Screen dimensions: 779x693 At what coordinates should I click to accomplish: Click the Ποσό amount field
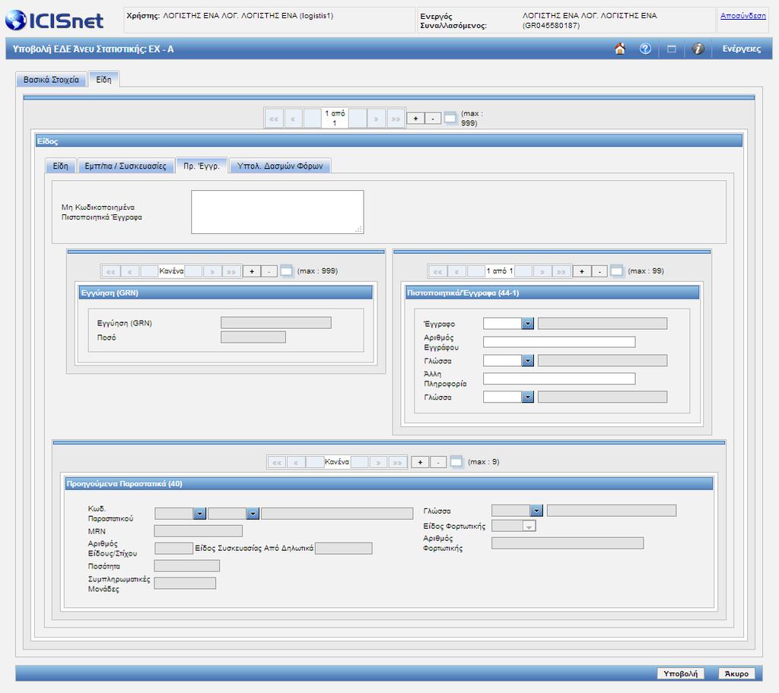[253, 337]
